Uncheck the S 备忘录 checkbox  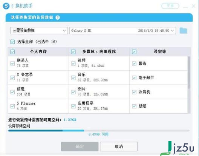point(12,77)
